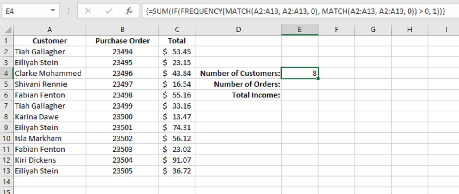
Task: Select row 13 header
Action: pos(7,171)
